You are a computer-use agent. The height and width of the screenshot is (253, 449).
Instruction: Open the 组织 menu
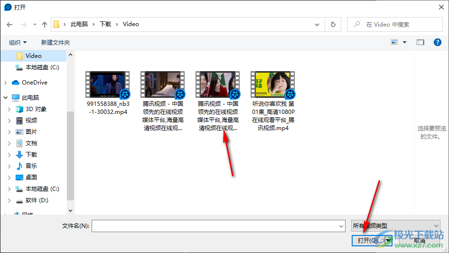pyautogui.click(x=18, y=43)
